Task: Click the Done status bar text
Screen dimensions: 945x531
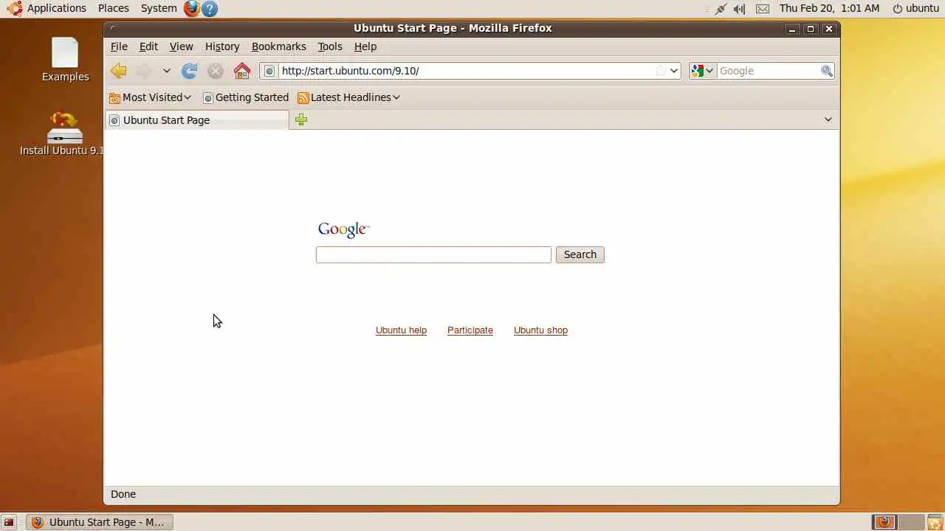Action: click(123, 494)
